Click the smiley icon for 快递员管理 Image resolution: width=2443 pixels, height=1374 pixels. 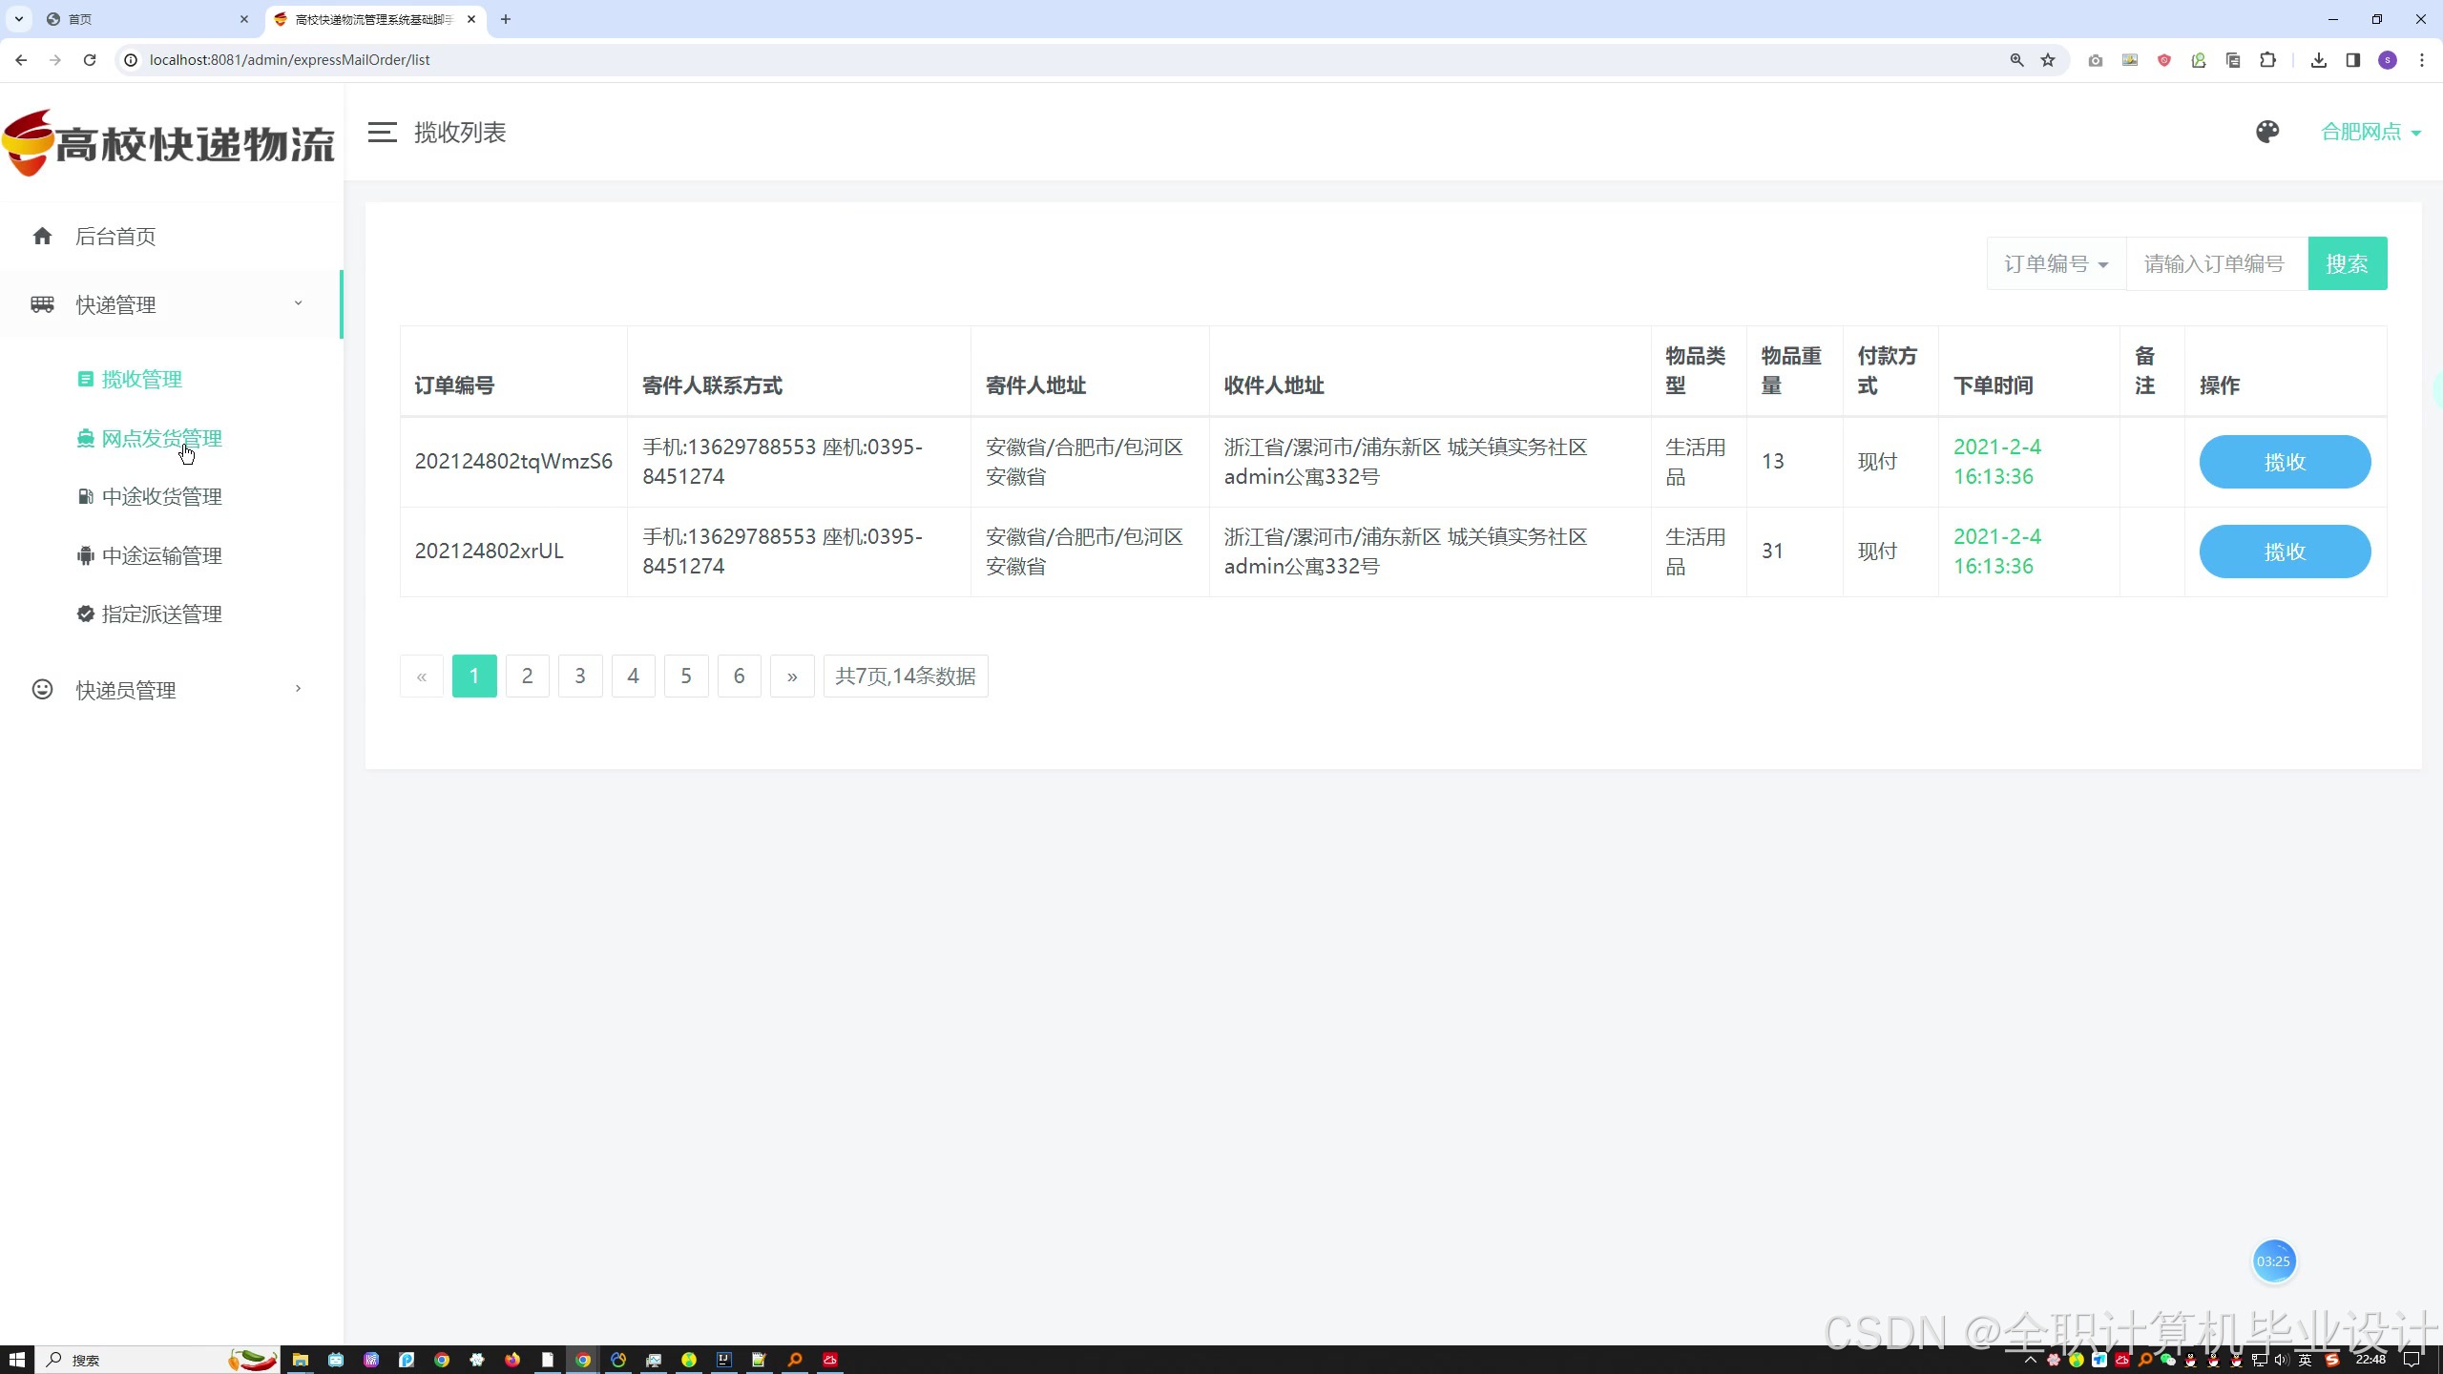pyautogui.click(x=42, y=689)
